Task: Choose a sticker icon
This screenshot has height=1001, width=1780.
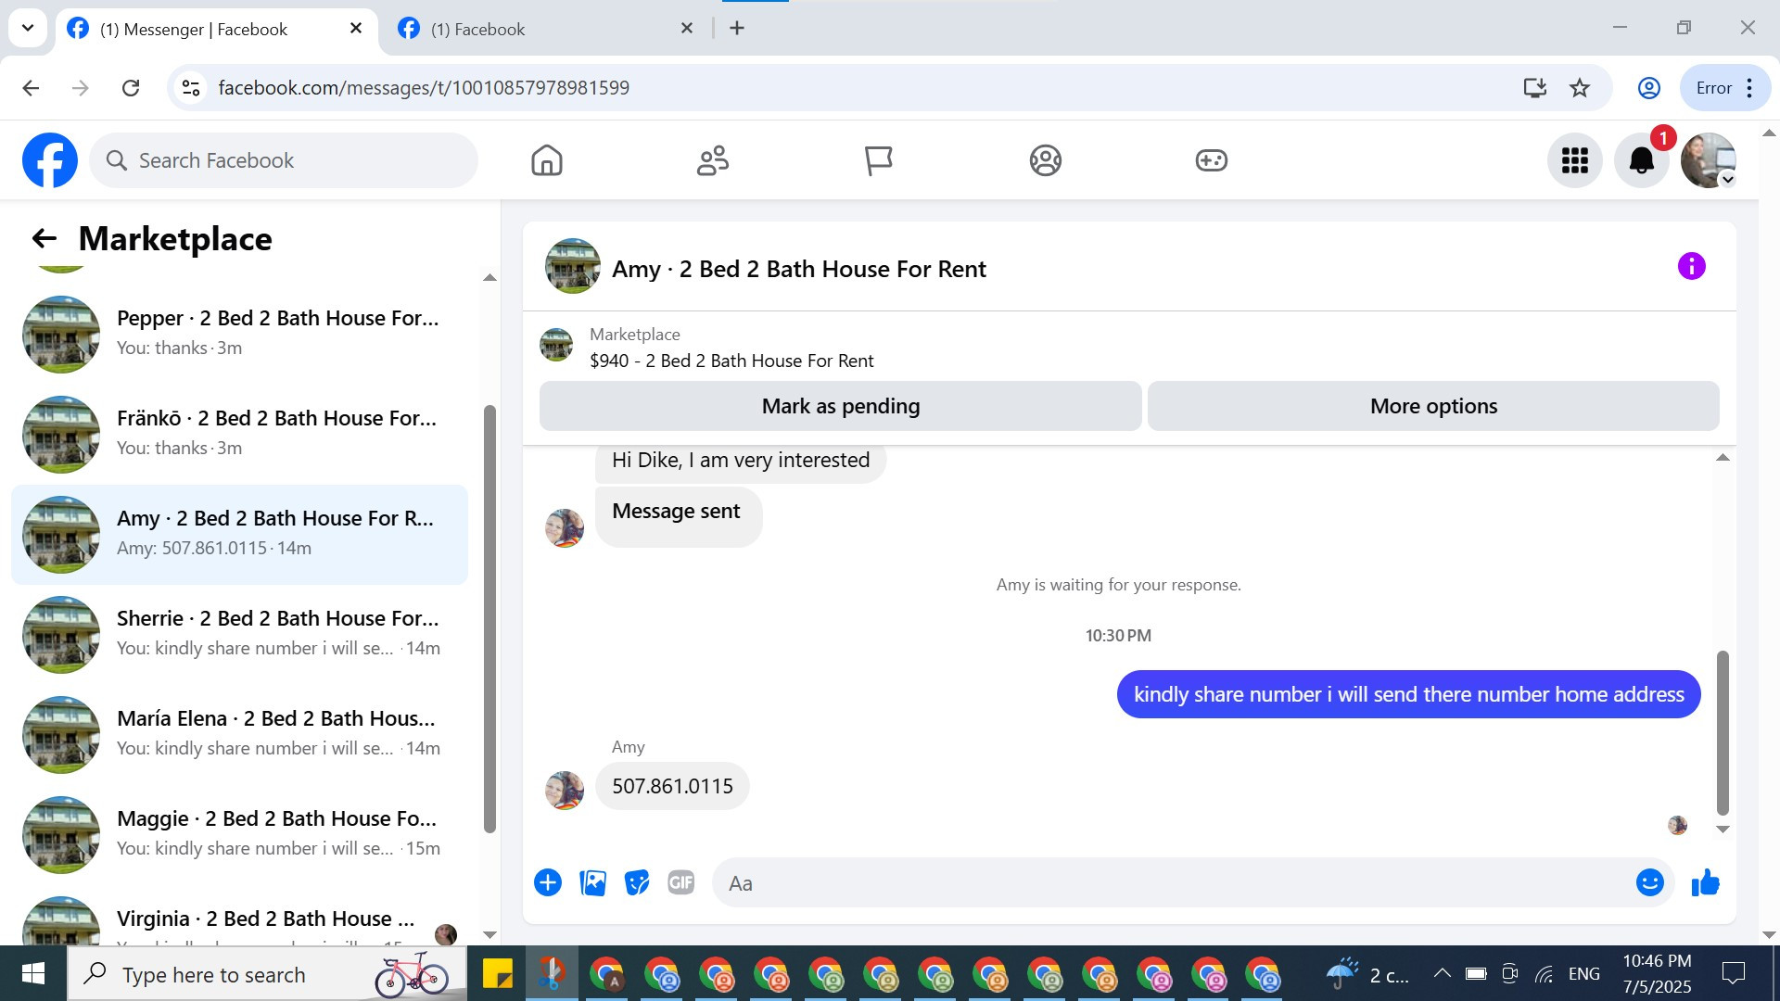Action: pyautogui.click(x=637, y=882)
